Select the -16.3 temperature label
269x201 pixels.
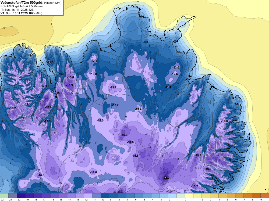click(69, 85)
